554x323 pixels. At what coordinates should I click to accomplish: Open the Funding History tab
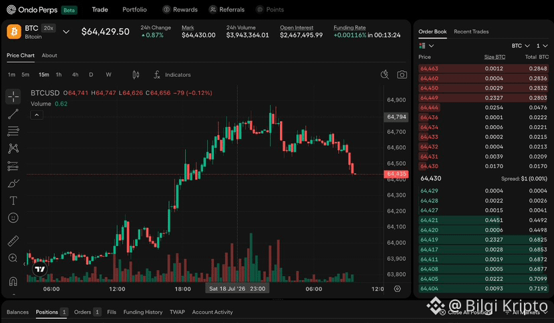[x=143, y=312]
